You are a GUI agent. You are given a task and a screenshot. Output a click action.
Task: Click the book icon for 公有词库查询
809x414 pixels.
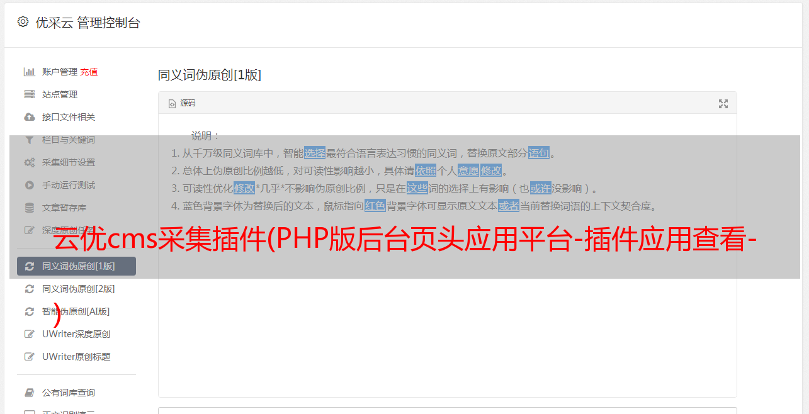(x=29, y=393)
